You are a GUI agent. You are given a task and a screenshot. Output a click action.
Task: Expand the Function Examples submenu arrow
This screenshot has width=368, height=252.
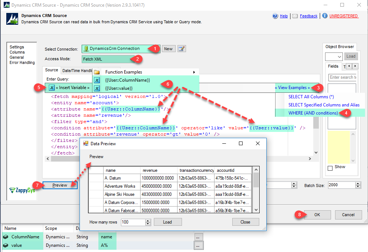tap(194, 72)
